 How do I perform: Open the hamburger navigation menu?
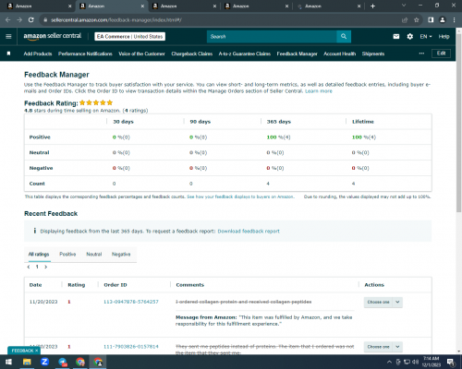8,37
